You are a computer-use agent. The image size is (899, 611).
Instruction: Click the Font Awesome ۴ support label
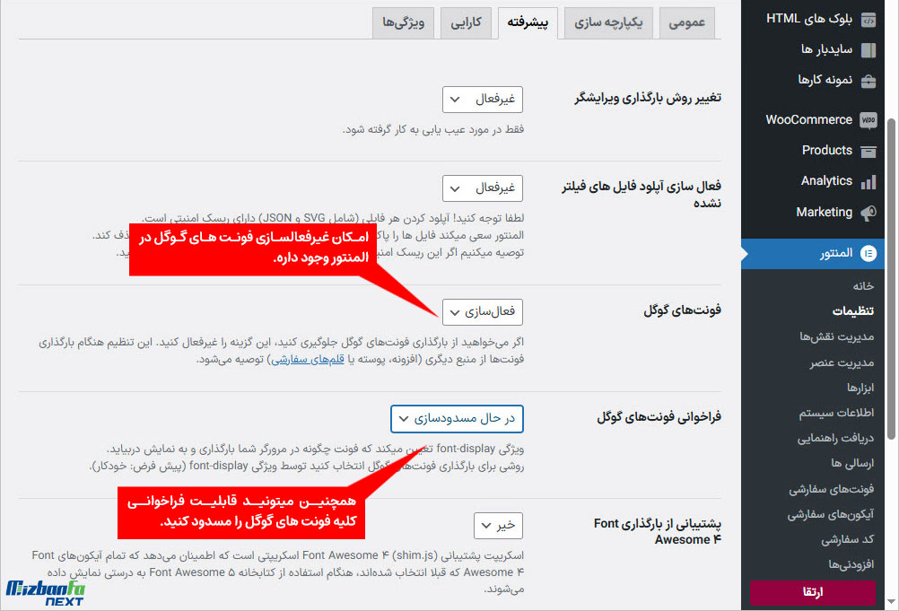click(x=658, y=531)
